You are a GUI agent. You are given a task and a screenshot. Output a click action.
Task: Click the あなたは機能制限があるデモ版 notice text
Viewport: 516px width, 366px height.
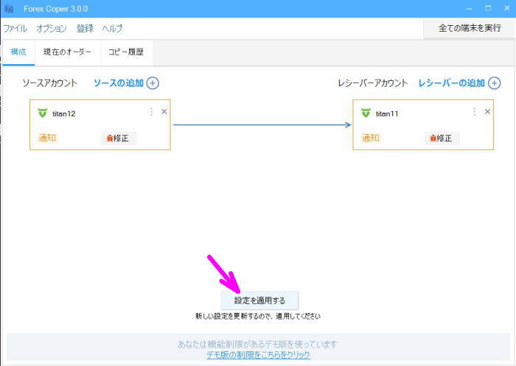pyautogui.click(x=257, y=345)
